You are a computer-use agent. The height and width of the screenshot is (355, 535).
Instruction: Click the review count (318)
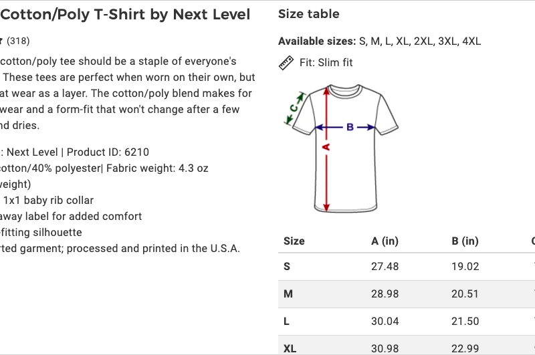pyautogui.click(x=18, y=41)
